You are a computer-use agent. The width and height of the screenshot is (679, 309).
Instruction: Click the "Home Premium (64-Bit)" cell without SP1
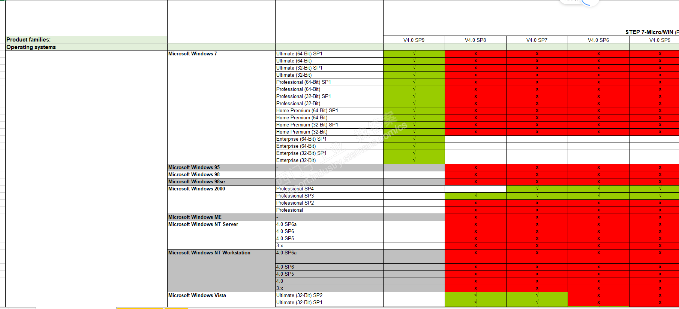pos(329,118)
